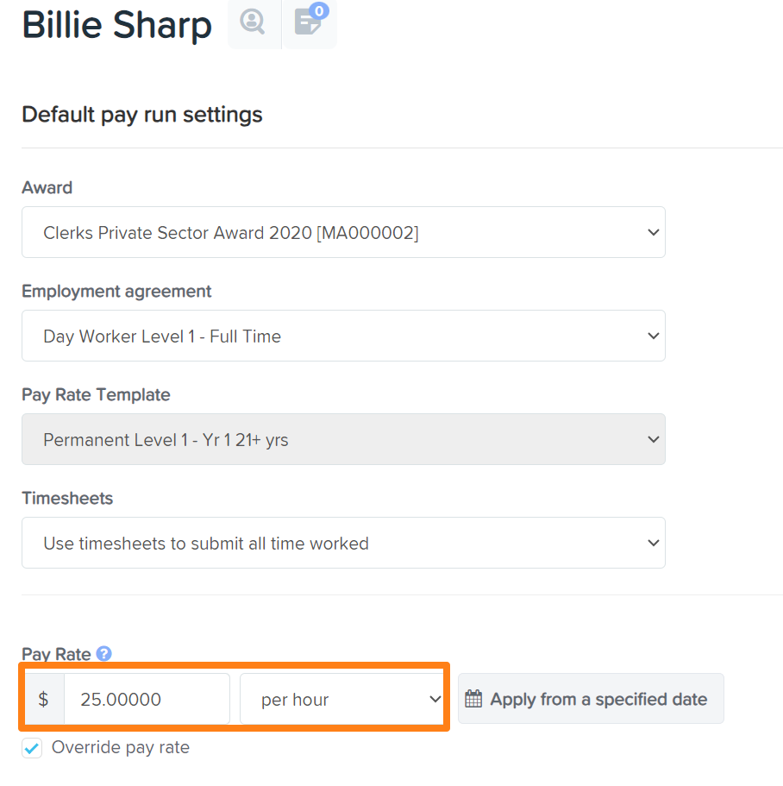Open the Pay Rate Template dropdown

pos(344,439)
